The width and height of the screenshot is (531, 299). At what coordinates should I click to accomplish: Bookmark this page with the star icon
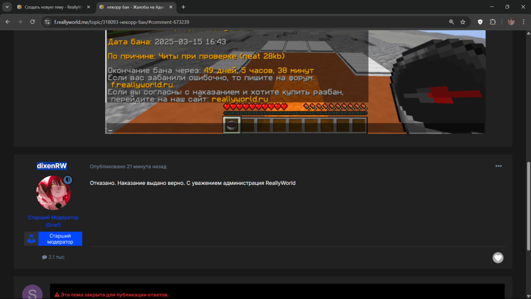(463, 22)
